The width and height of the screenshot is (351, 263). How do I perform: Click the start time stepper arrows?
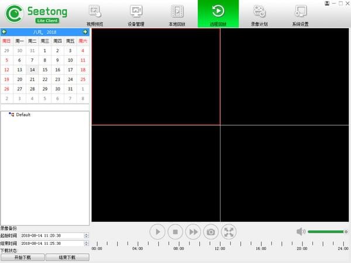coord(87,236)
